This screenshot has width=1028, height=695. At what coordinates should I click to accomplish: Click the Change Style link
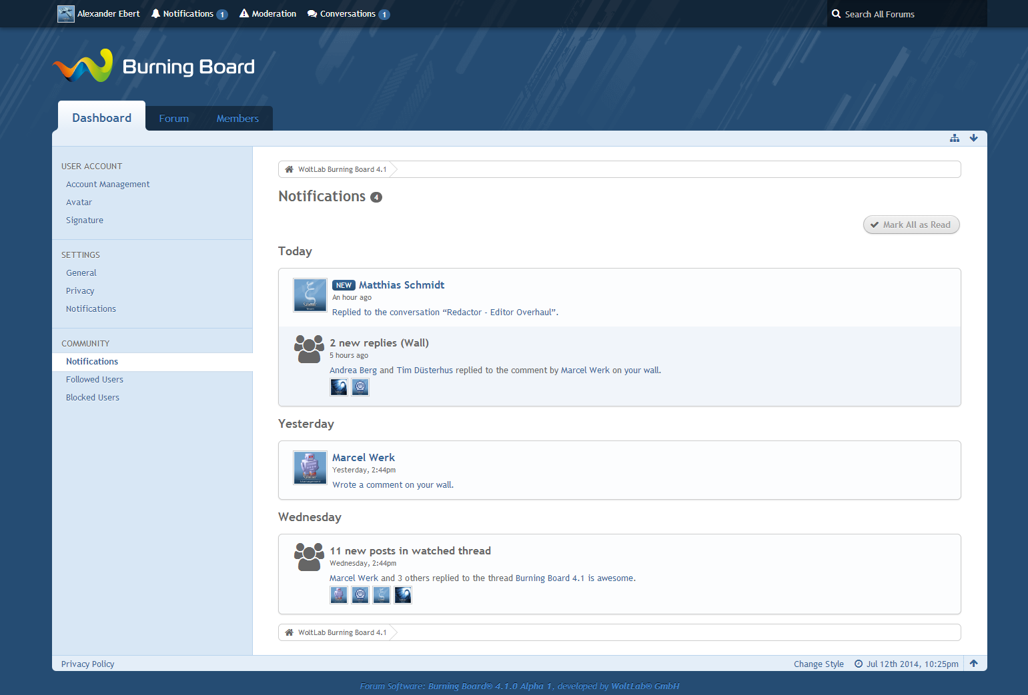pos(819,664)
